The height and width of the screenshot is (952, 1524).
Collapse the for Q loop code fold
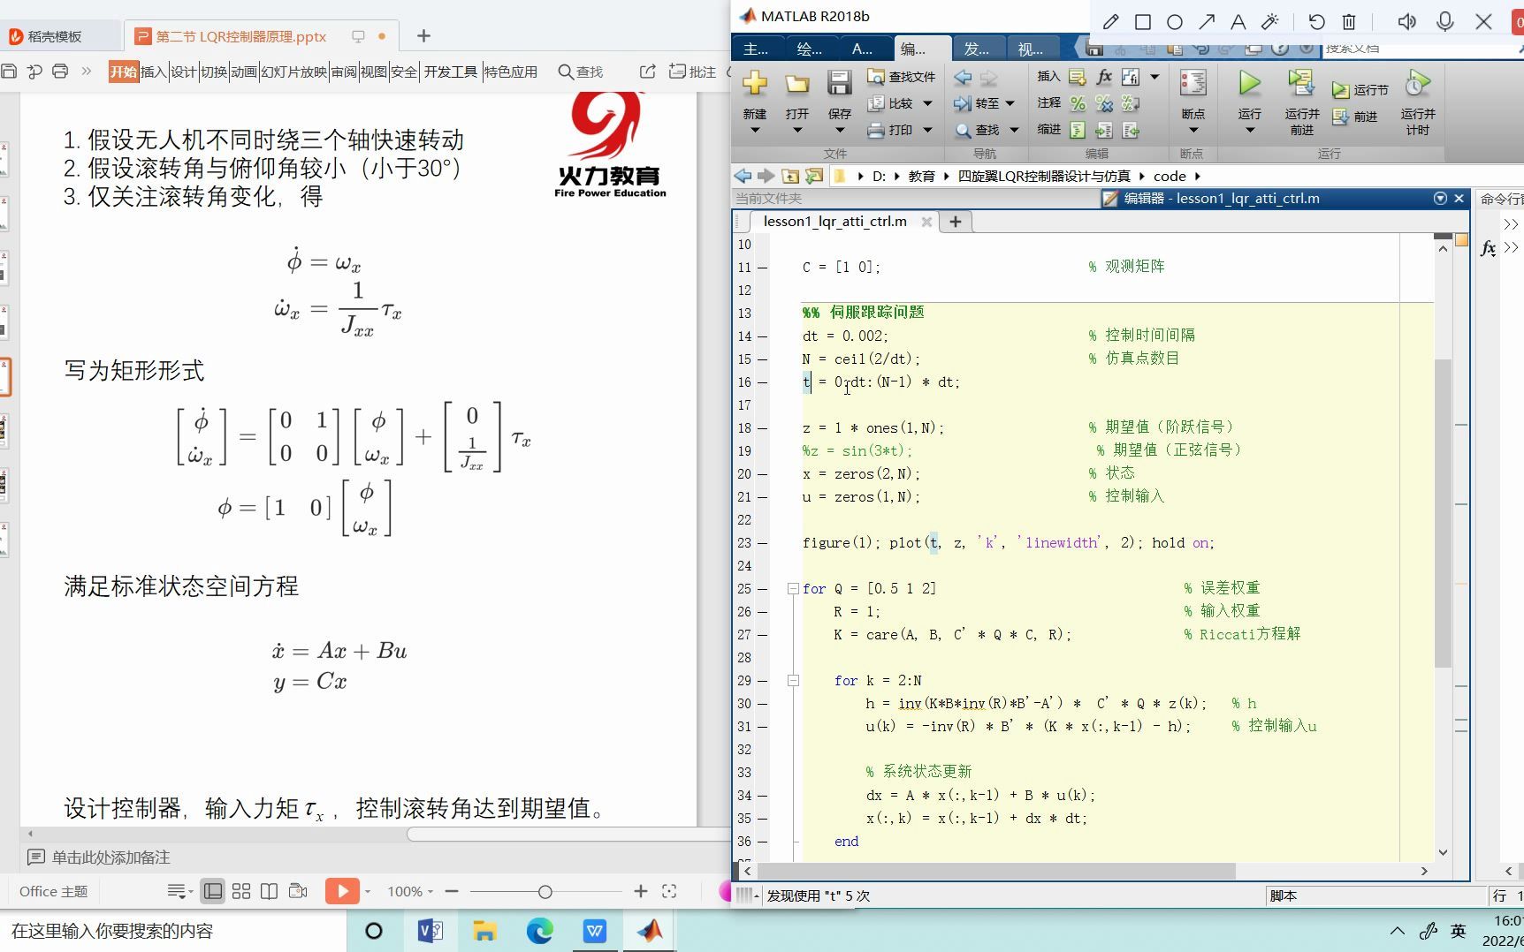coord(793,589)
